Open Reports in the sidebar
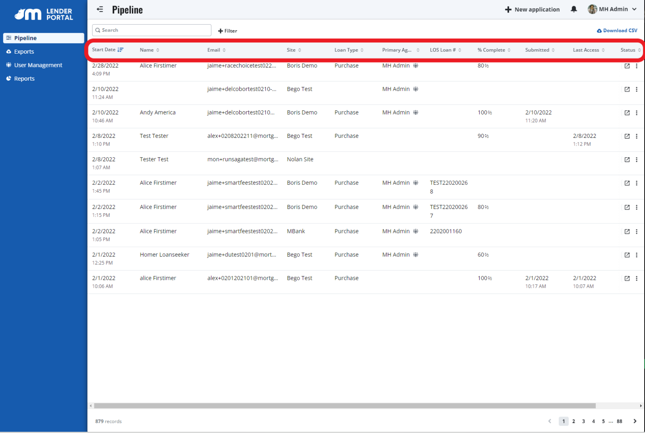Image resolution: width=645 pixels, height=433 pixels. [21, 79]
